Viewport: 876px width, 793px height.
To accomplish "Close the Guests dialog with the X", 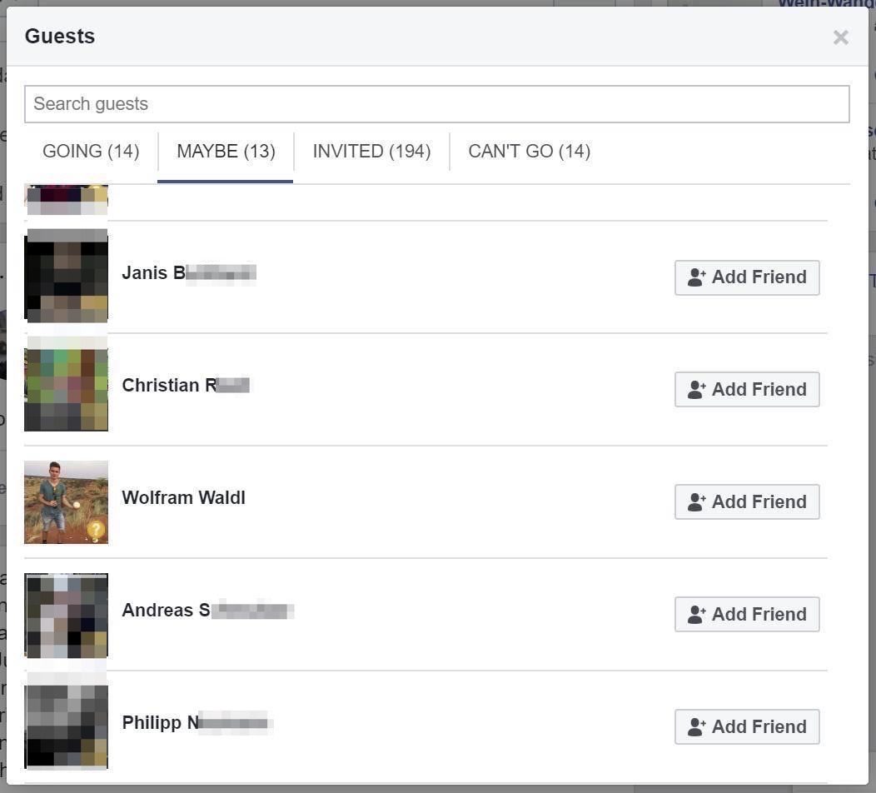I will click(840, 37).
